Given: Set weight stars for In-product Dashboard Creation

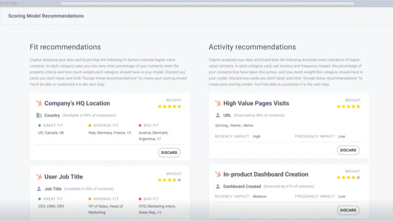Looking at the screenshot, I should tap(348, 177).
